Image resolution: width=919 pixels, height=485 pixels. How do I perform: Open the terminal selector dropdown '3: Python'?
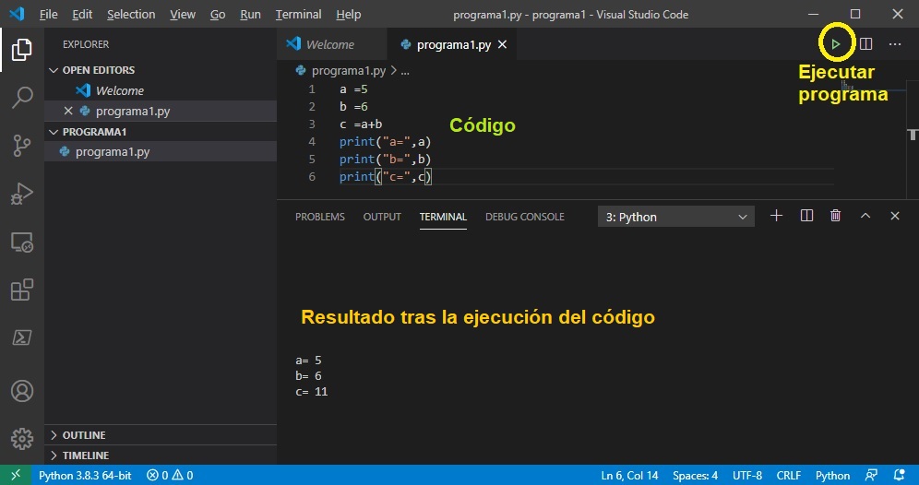pos(675,217)
